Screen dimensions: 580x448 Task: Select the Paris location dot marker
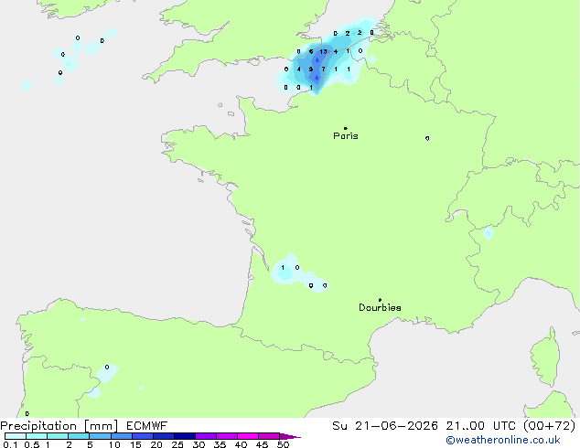pyautogui.click(x=346, y=128)
